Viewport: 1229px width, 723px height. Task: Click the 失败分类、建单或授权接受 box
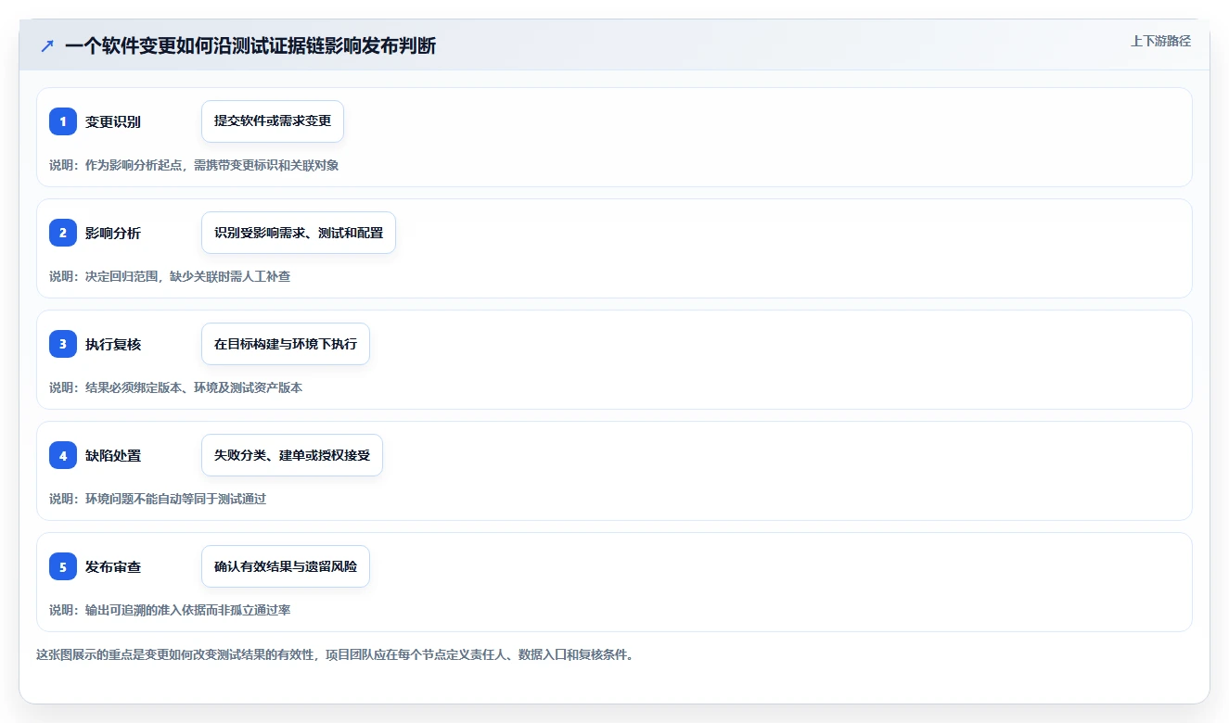tap(292, 455)
